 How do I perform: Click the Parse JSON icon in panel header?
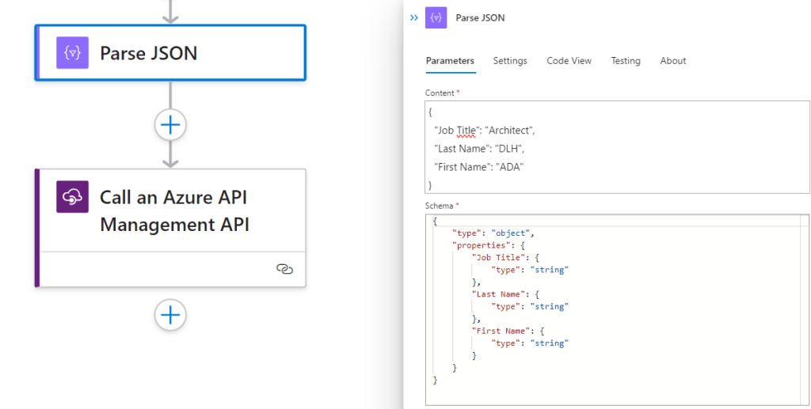click(x=436, y=17)
